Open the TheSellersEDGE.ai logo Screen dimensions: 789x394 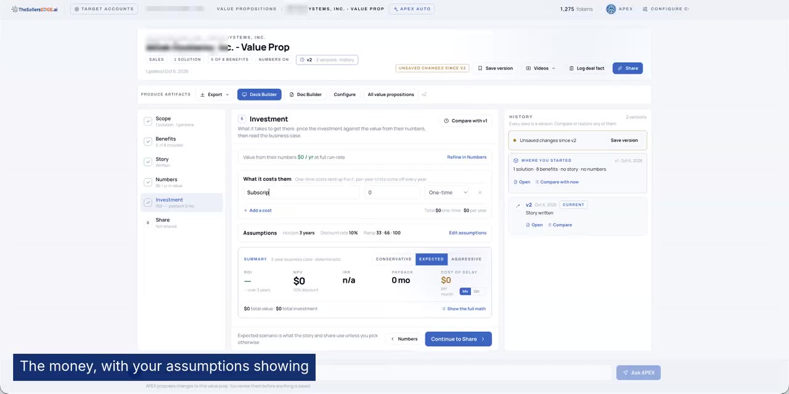(x=35, y=9)
